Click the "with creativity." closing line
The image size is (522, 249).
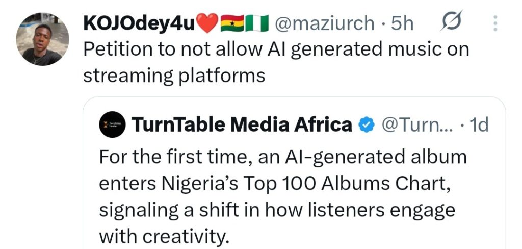(164, 236)
